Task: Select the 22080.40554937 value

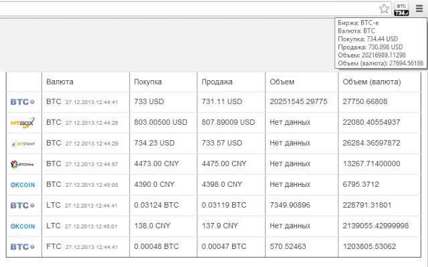Action: [x=371, y=122]
